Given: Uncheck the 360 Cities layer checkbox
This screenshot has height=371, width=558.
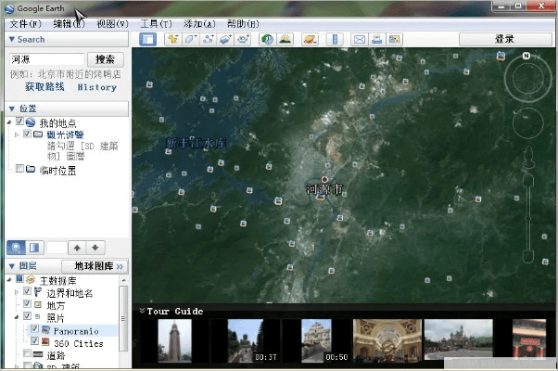Looking at the screenshot, I should 34,342.
